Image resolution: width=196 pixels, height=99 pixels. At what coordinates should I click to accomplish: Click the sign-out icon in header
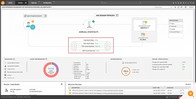186,3
